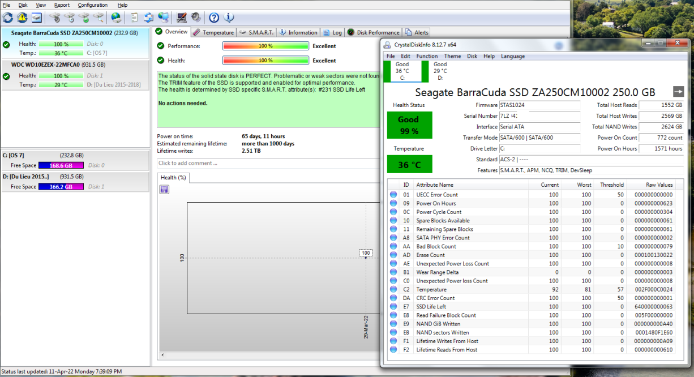Click green check icon of Seagate disk entry
The height and width of the screenshot is (377, 694).
click(6, 45)
